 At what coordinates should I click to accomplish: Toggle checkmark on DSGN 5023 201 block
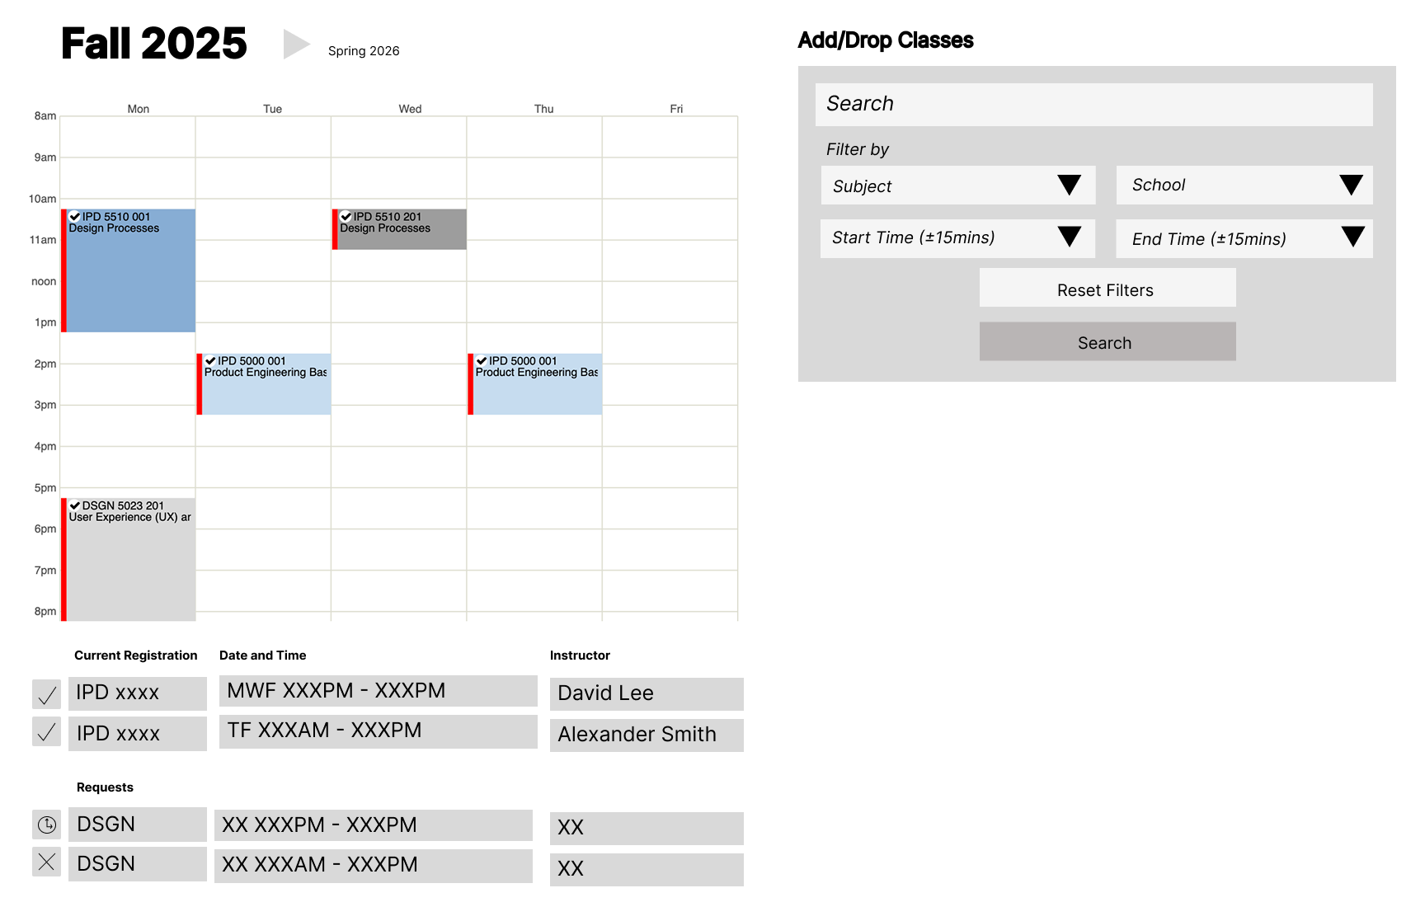[x=75, y=505]
